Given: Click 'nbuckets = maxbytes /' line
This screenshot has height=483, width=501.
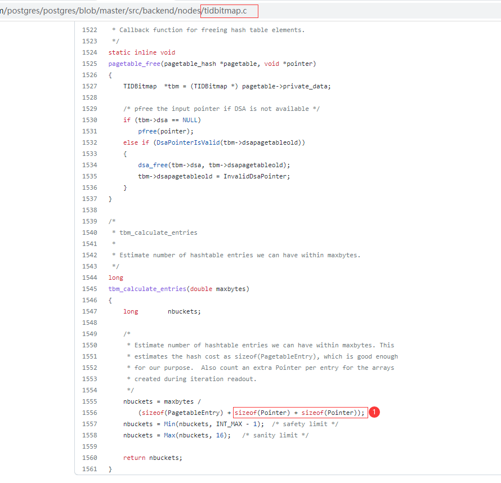Looking at the screenshot, I should pyautogui.click(x=162, y=401).
